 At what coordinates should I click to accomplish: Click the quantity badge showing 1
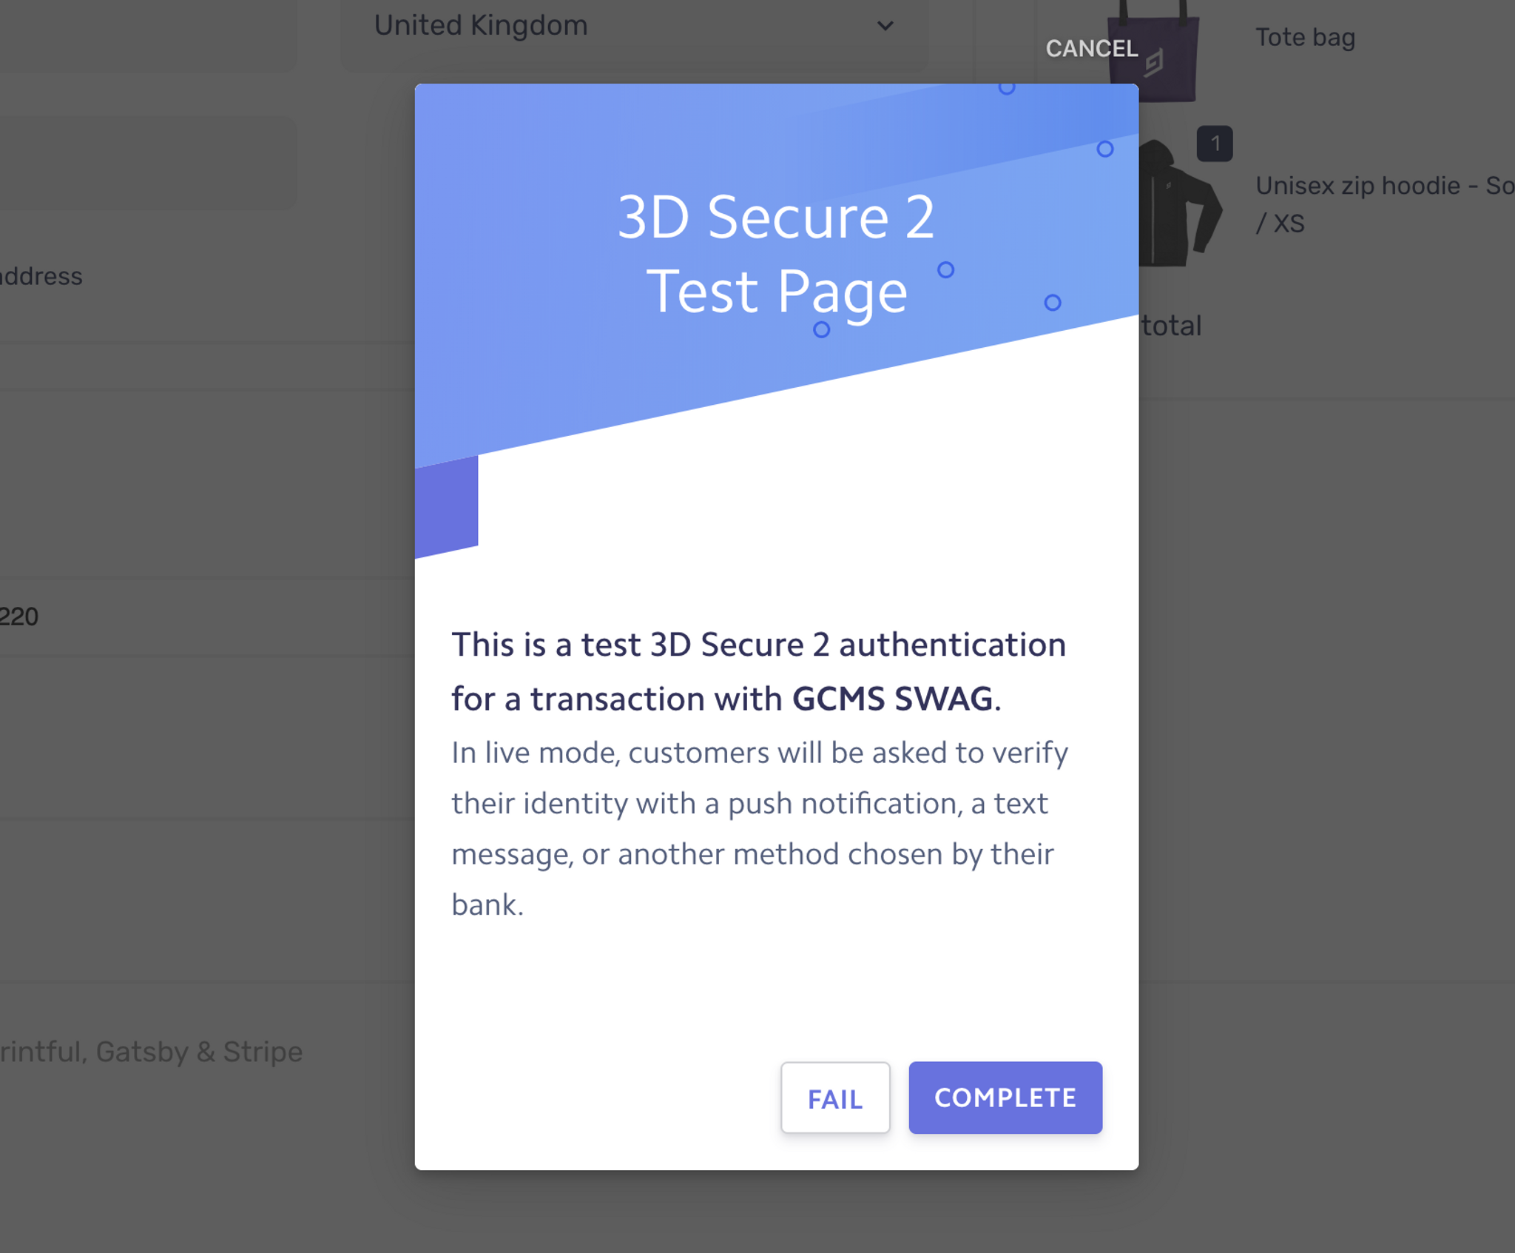[x=1215, y=144]
